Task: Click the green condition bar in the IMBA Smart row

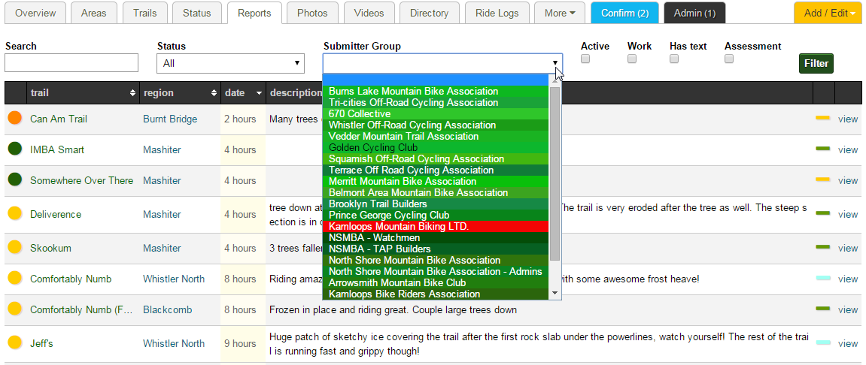Action: tap(823, 149)
